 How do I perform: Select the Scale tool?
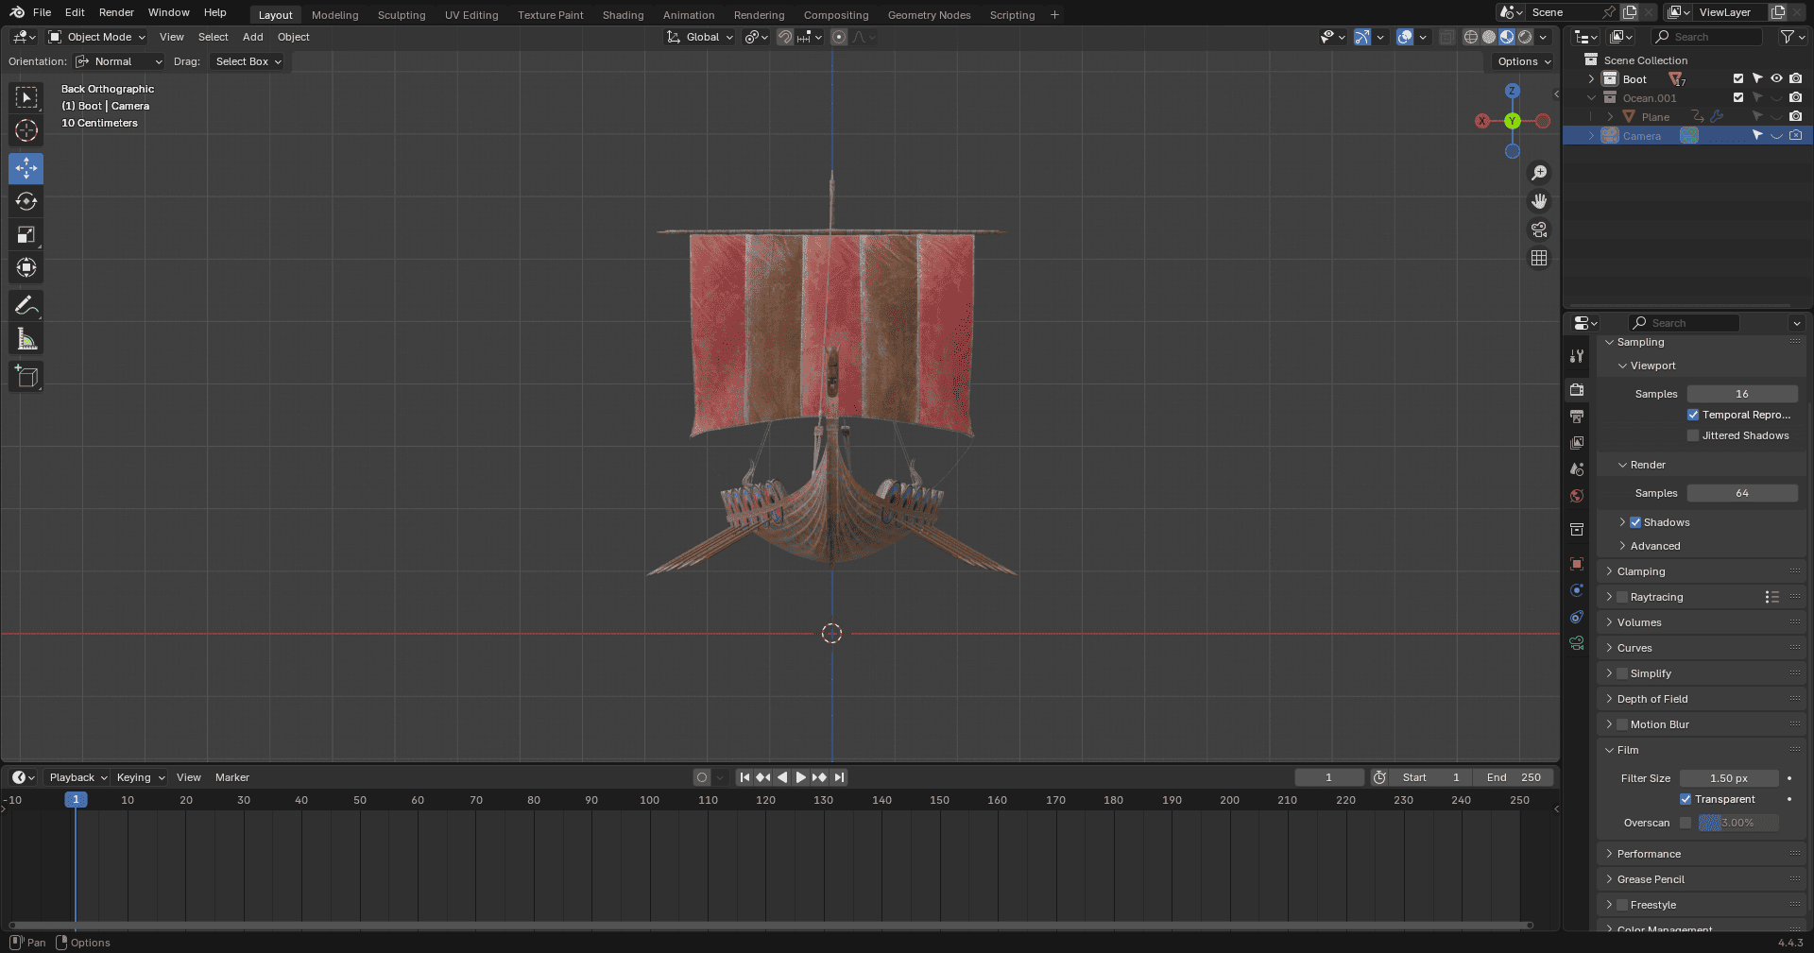[x=26, y=234]
